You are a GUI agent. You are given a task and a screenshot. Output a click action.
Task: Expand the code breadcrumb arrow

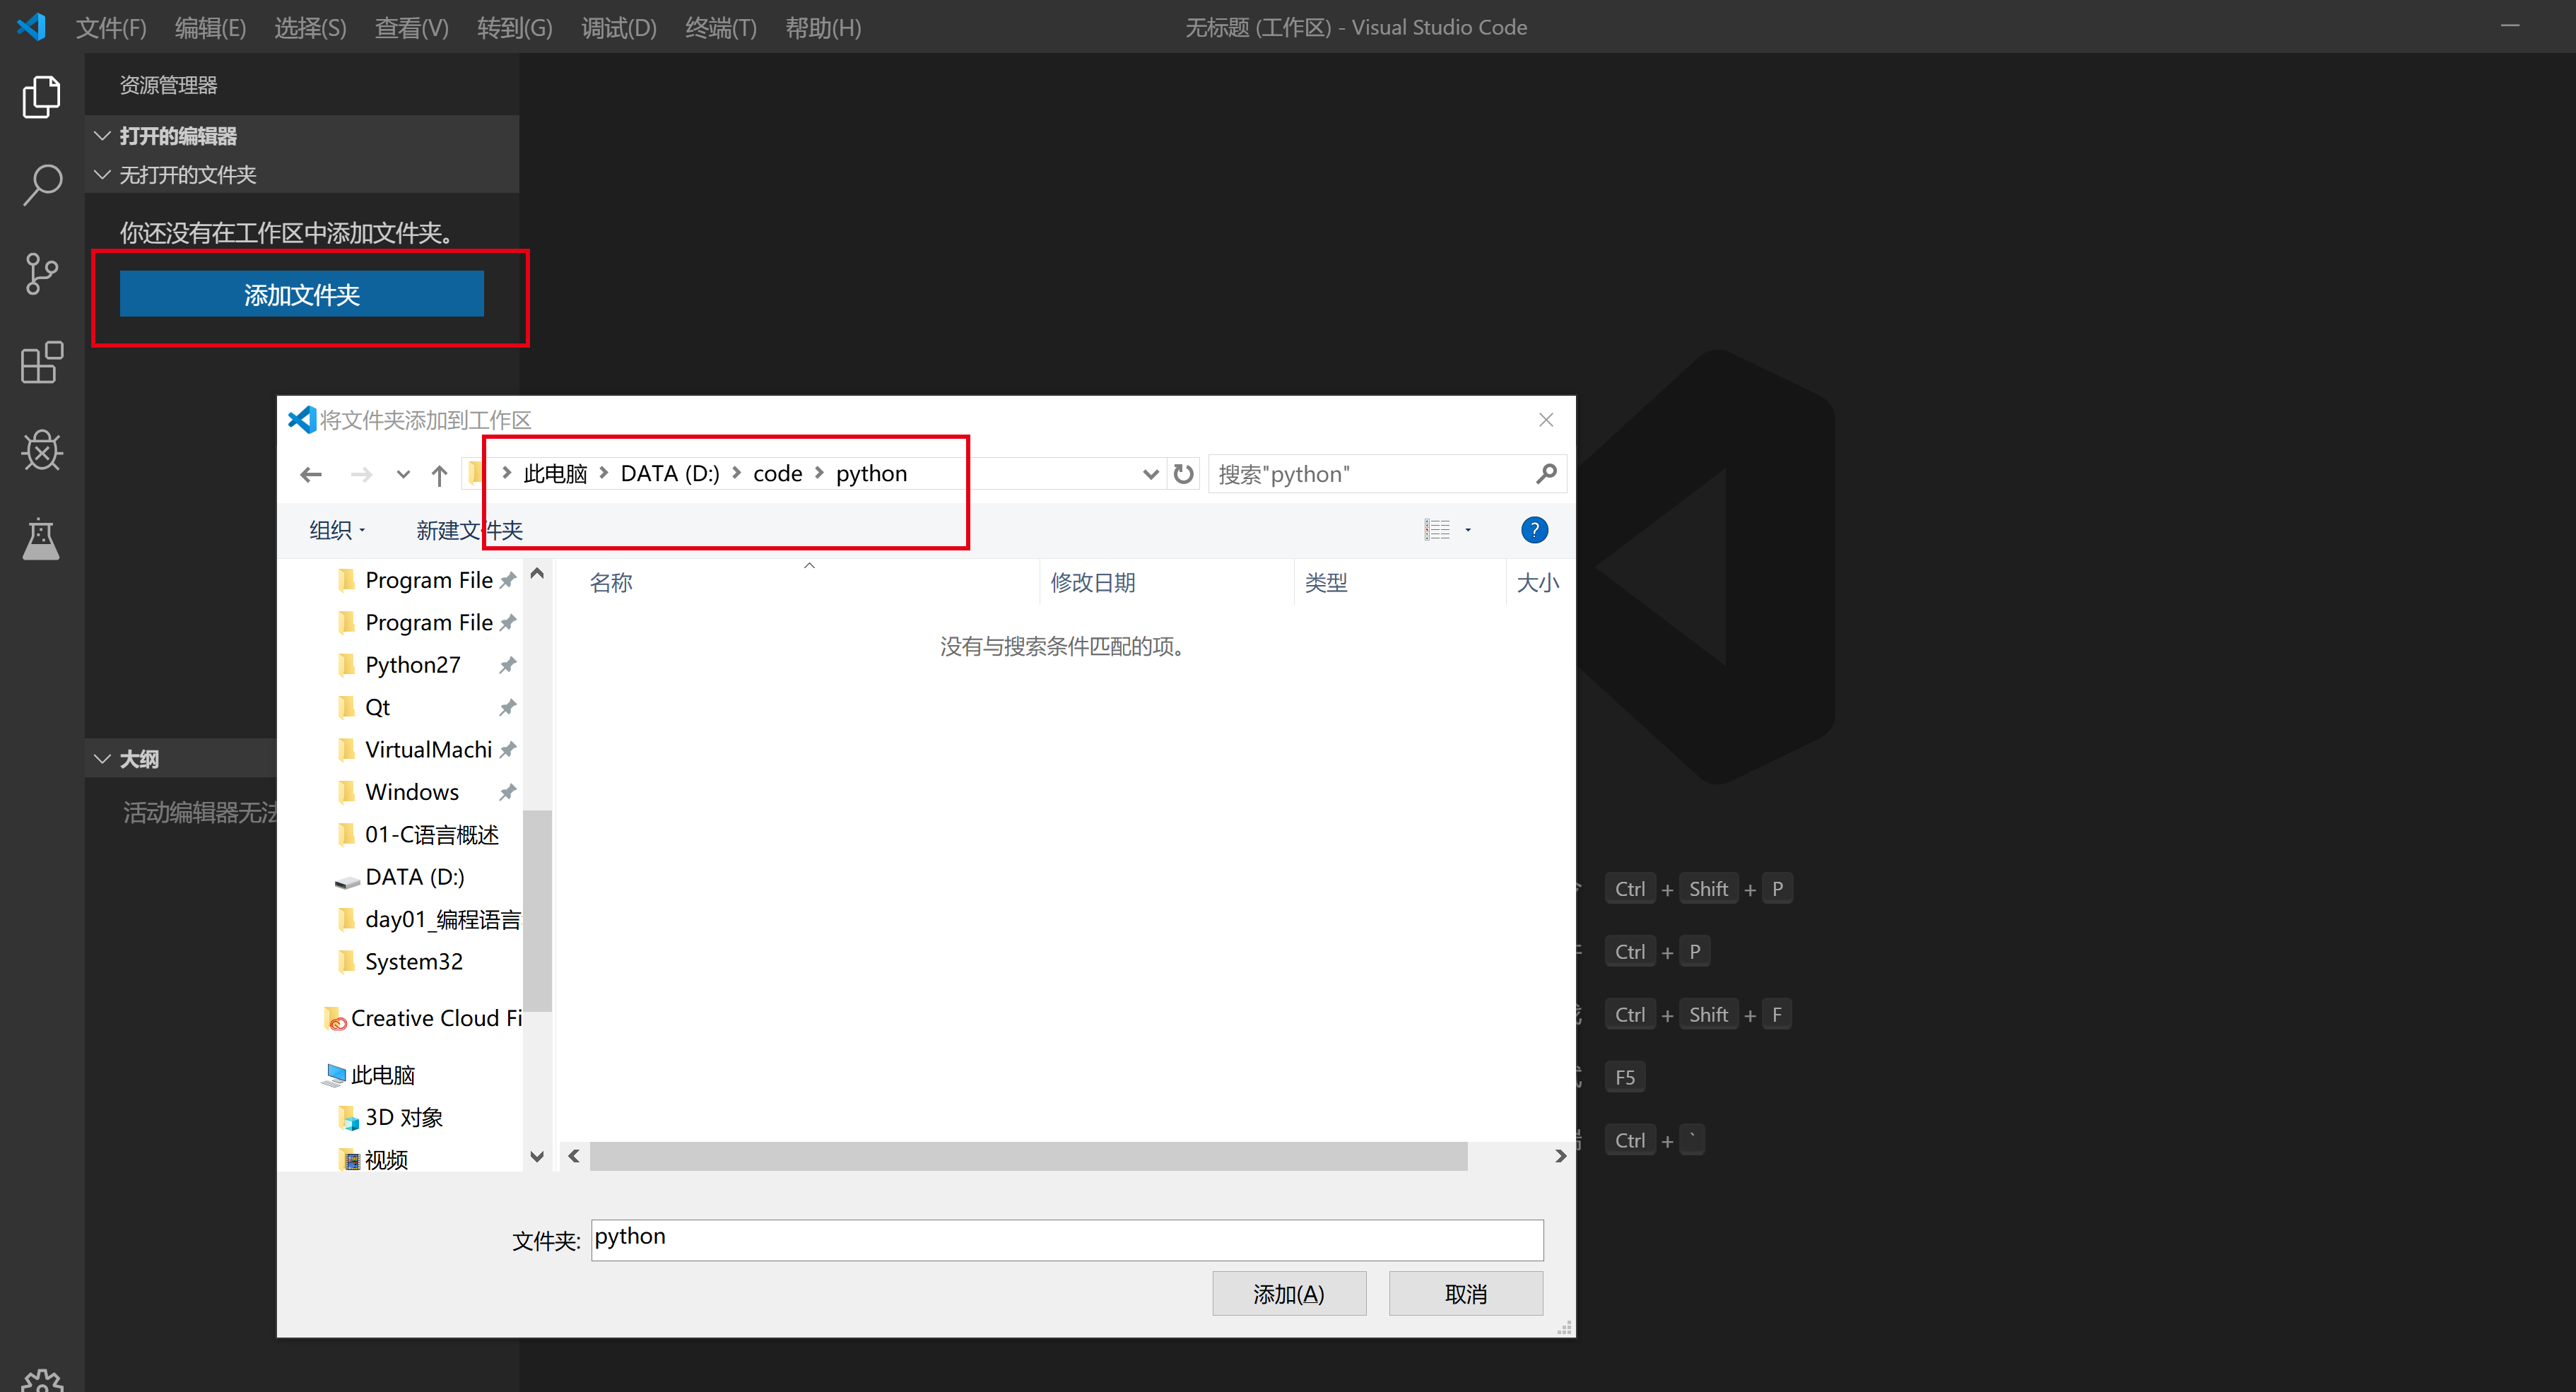[819, 473]
